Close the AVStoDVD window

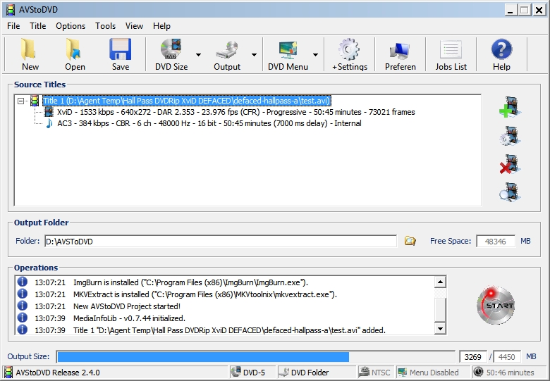click(539, 10)
